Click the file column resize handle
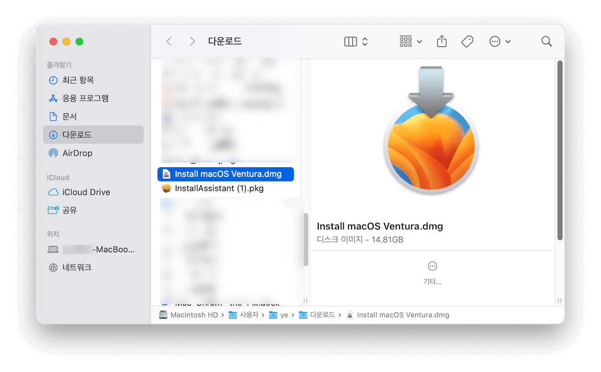 coord(306,300)
